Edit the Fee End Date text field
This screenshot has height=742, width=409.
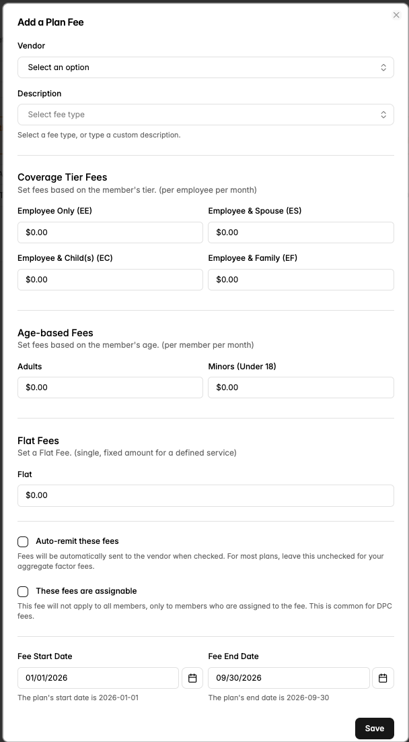(289, 678)
